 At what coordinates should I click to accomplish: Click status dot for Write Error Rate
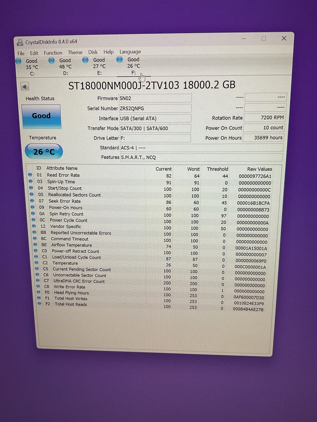point(38,286)
